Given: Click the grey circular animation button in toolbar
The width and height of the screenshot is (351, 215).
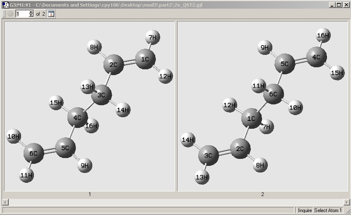Looking at the screenshot, I should (10, 14).
